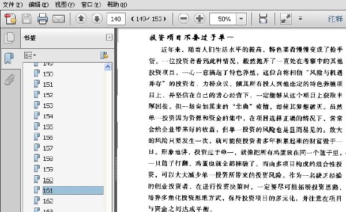
Task: Open the Attachments paperclip panel icon
Action: point(9,80)
